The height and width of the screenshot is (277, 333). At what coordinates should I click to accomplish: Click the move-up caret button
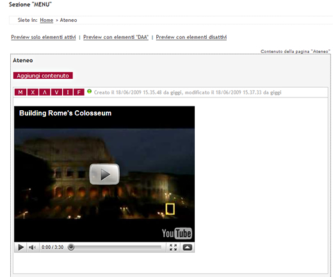point(44,92)
